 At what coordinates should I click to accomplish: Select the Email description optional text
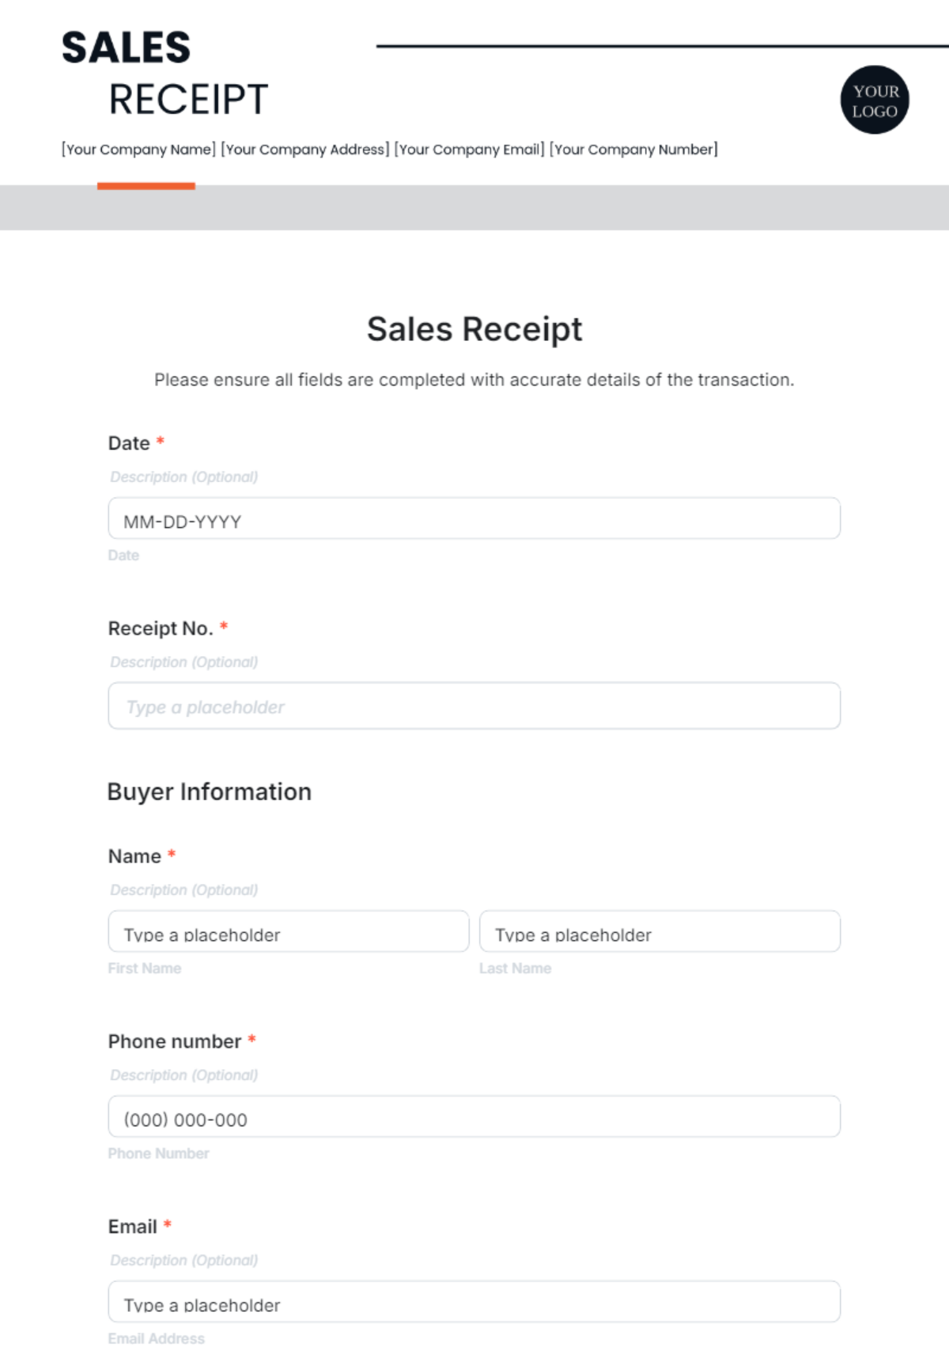[184, 1261]
